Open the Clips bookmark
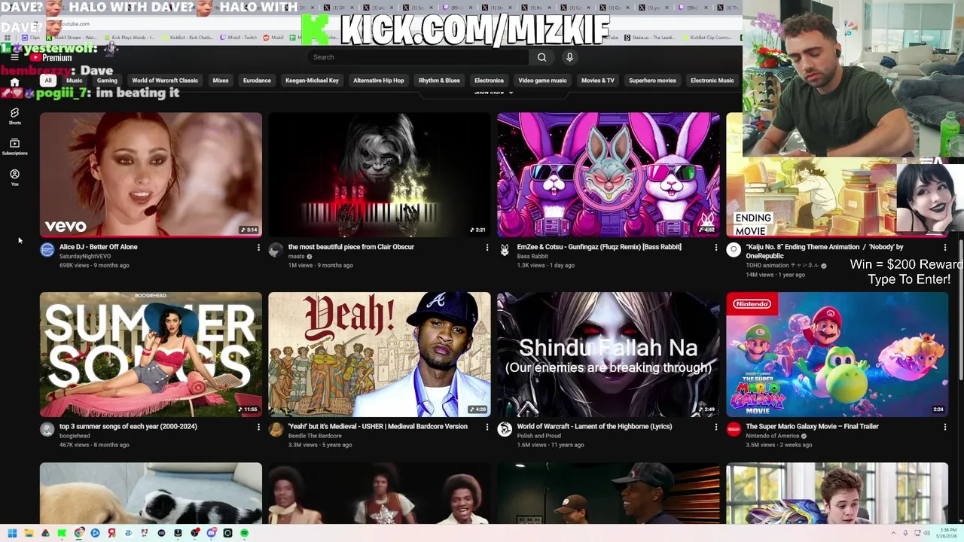Screen dimensions: 964x542 coord(31,37)
